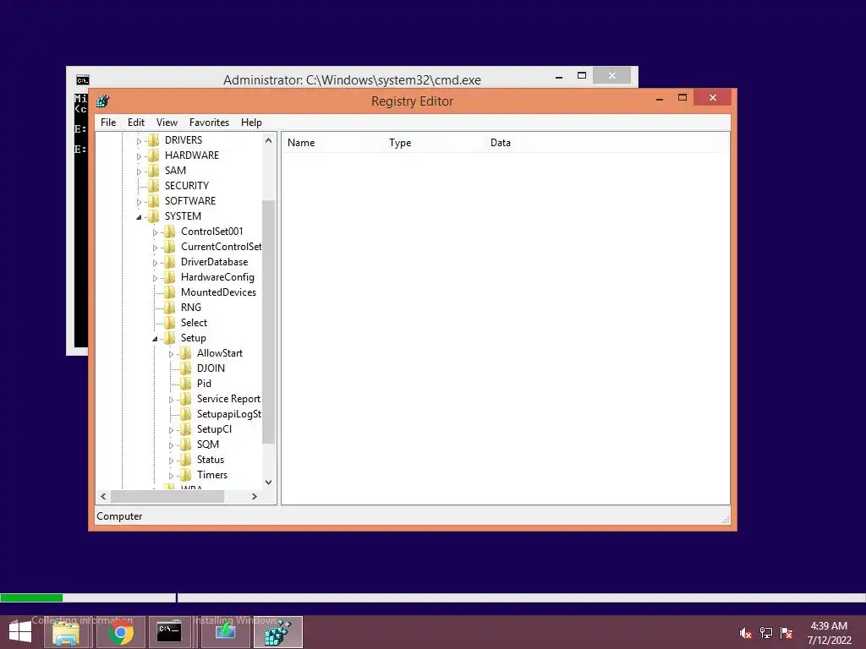Click the tree scroll right arrow
The height and width of the screenshot is (649, 866).
coord(254,496)
